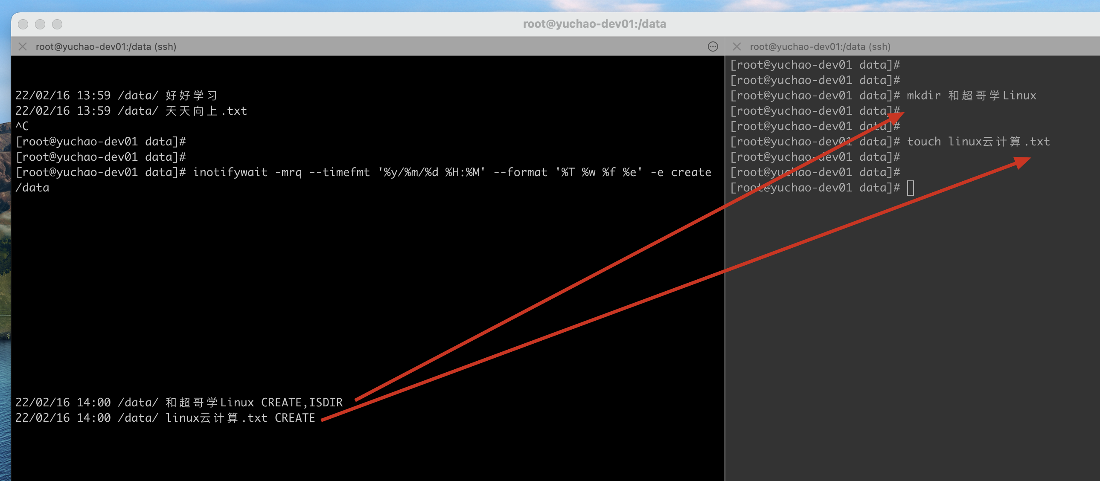Zoom the window using the green button

pyautogui.click(x=57, y=24)
